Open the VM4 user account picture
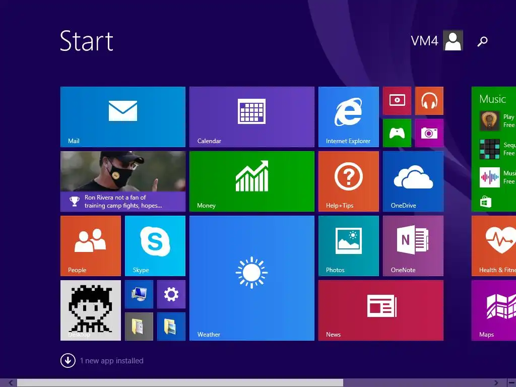 pos(453,40)
